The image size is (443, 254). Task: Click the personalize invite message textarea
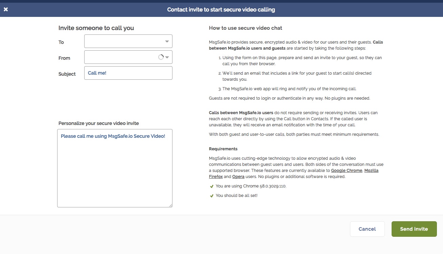[x=115, y=168]
